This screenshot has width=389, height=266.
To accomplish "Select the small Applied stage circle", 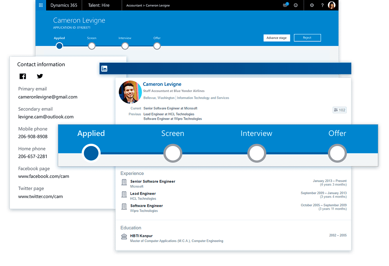I will tap(59, 46).
